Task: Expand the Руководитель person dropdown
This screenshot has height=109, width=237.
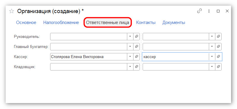Action: pos(130,36)
